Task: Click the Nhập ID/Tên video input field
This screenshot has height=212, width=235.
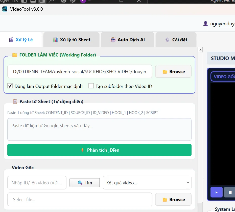Action: point(37,183)
